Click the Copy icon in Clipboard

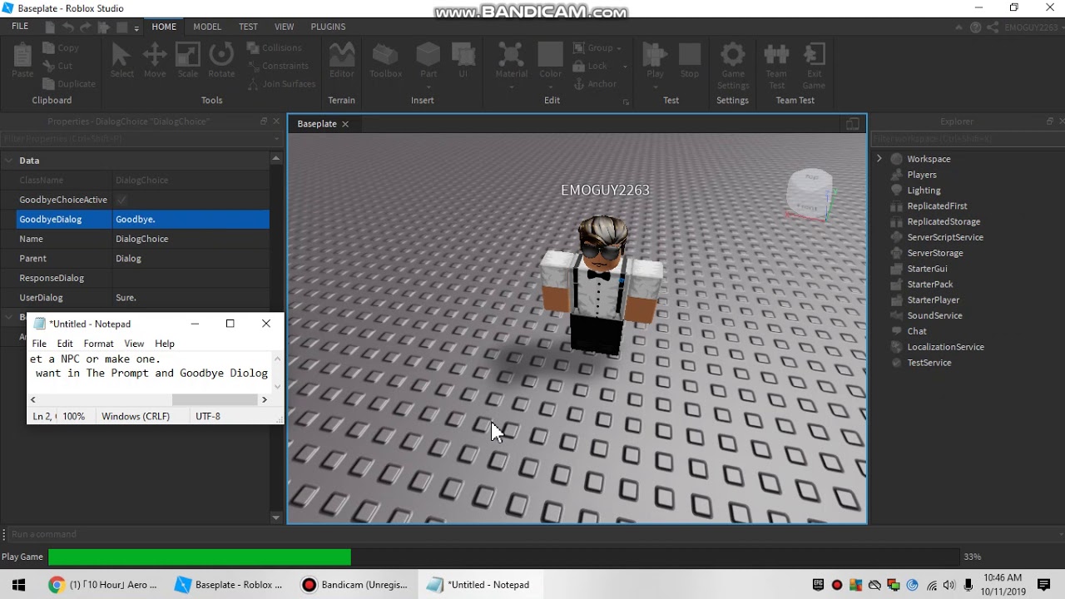49,48
